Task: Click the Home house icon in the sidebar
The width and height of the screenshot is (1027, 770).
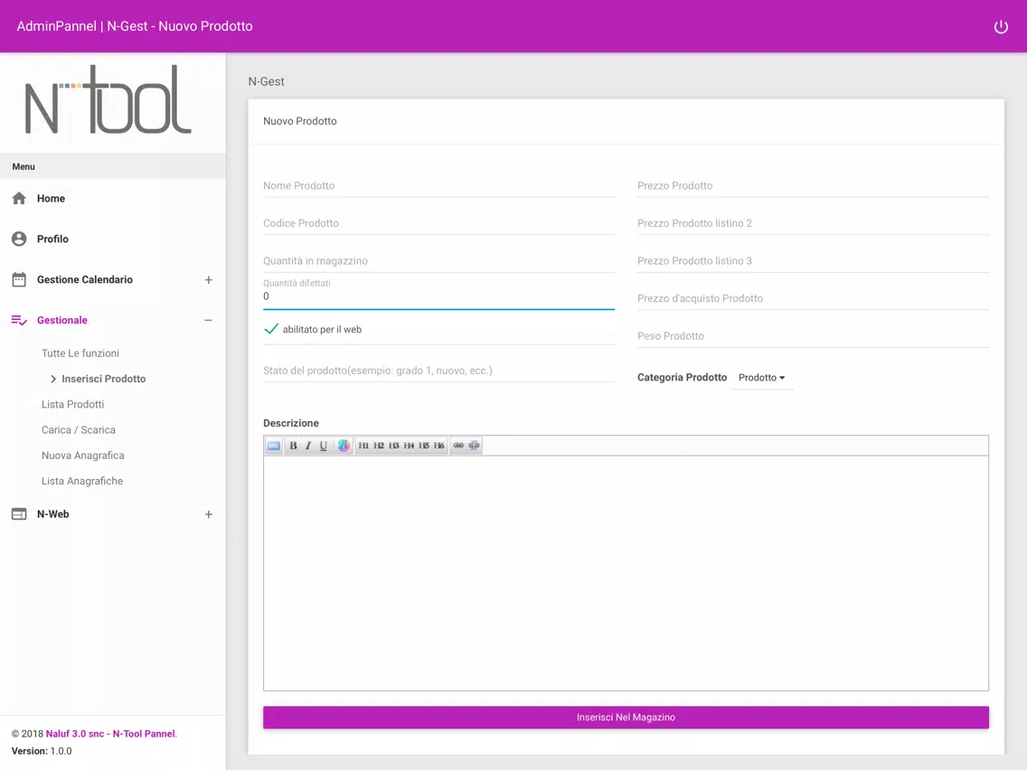Action: click(x=19, y=199)
